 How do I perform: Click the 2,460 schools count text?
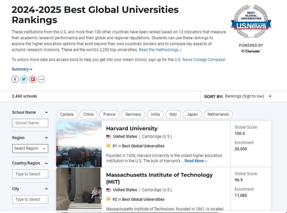click(24, 96)
